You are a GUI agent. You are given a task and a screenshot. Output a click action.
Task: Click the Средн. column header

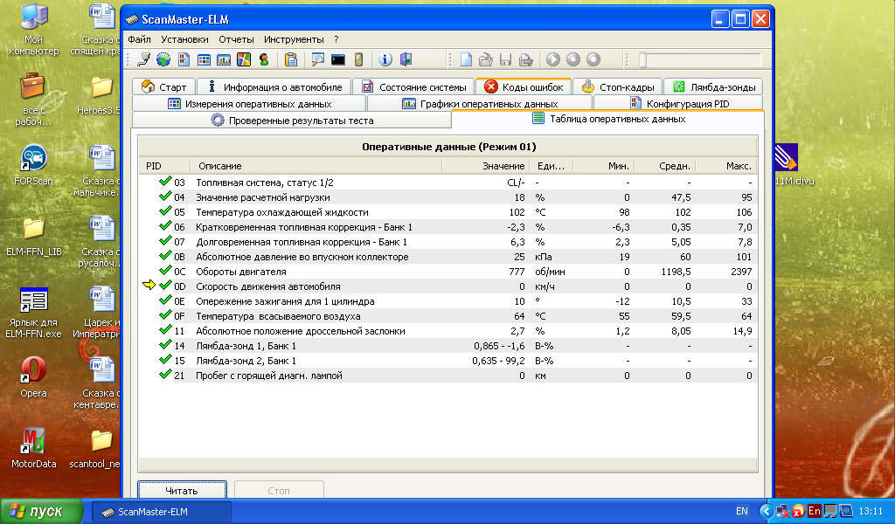665,166
